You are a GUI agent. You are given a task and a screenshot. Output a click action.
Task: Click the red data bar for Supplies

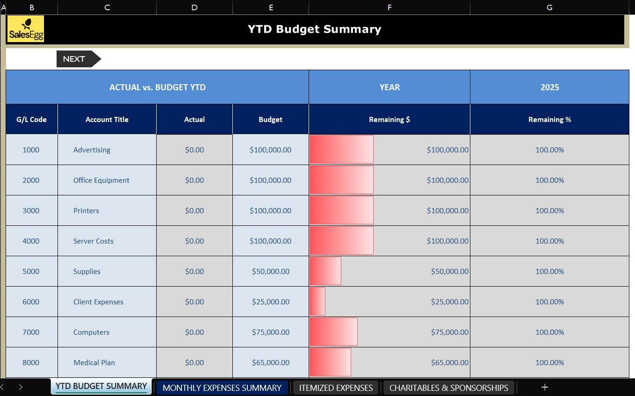point(325,271)
